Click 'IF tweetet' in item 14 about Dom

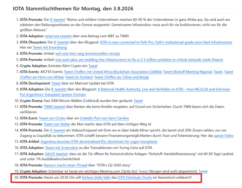click(57, 130)
